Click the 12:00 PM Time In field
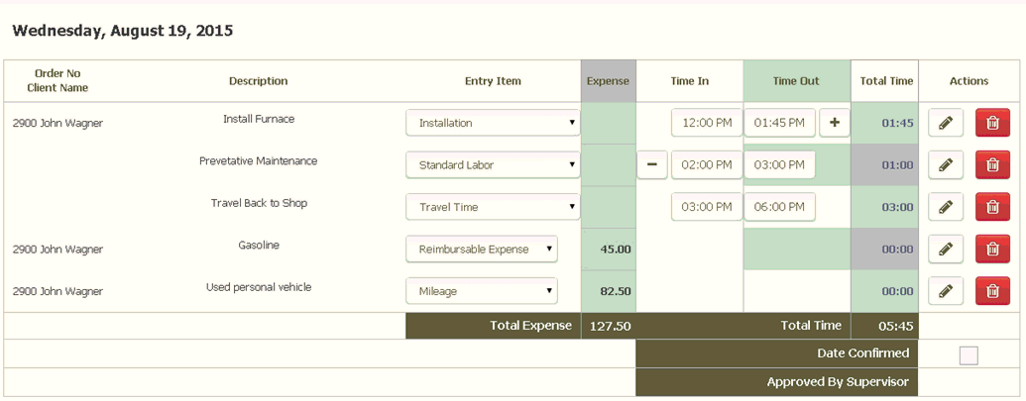This screenshot has height=401, width=1026. tap(707, 123)
